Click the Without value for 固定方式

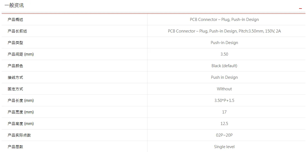click(224, 89)
